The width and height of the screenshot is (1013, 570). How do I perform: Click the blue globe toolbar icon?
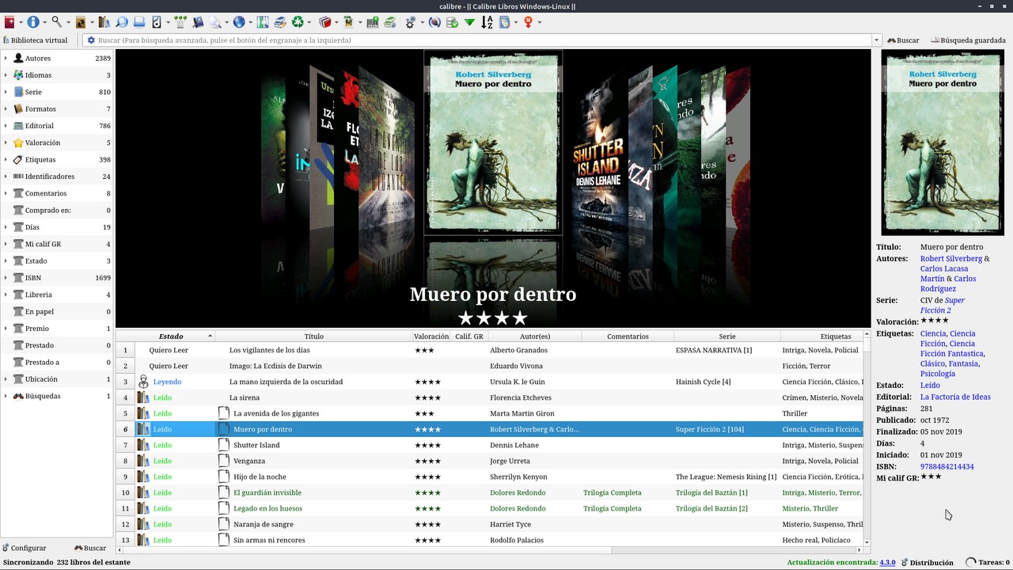(x=239, y=22)
